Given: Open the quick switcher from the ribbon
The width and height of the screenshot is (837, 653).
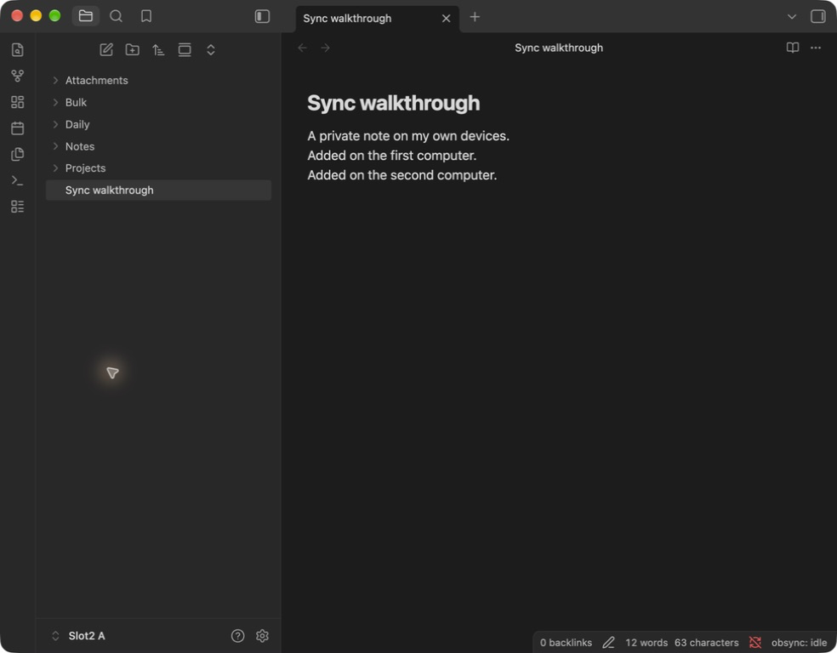Looking at the screenshot, I should pos(18,50).
